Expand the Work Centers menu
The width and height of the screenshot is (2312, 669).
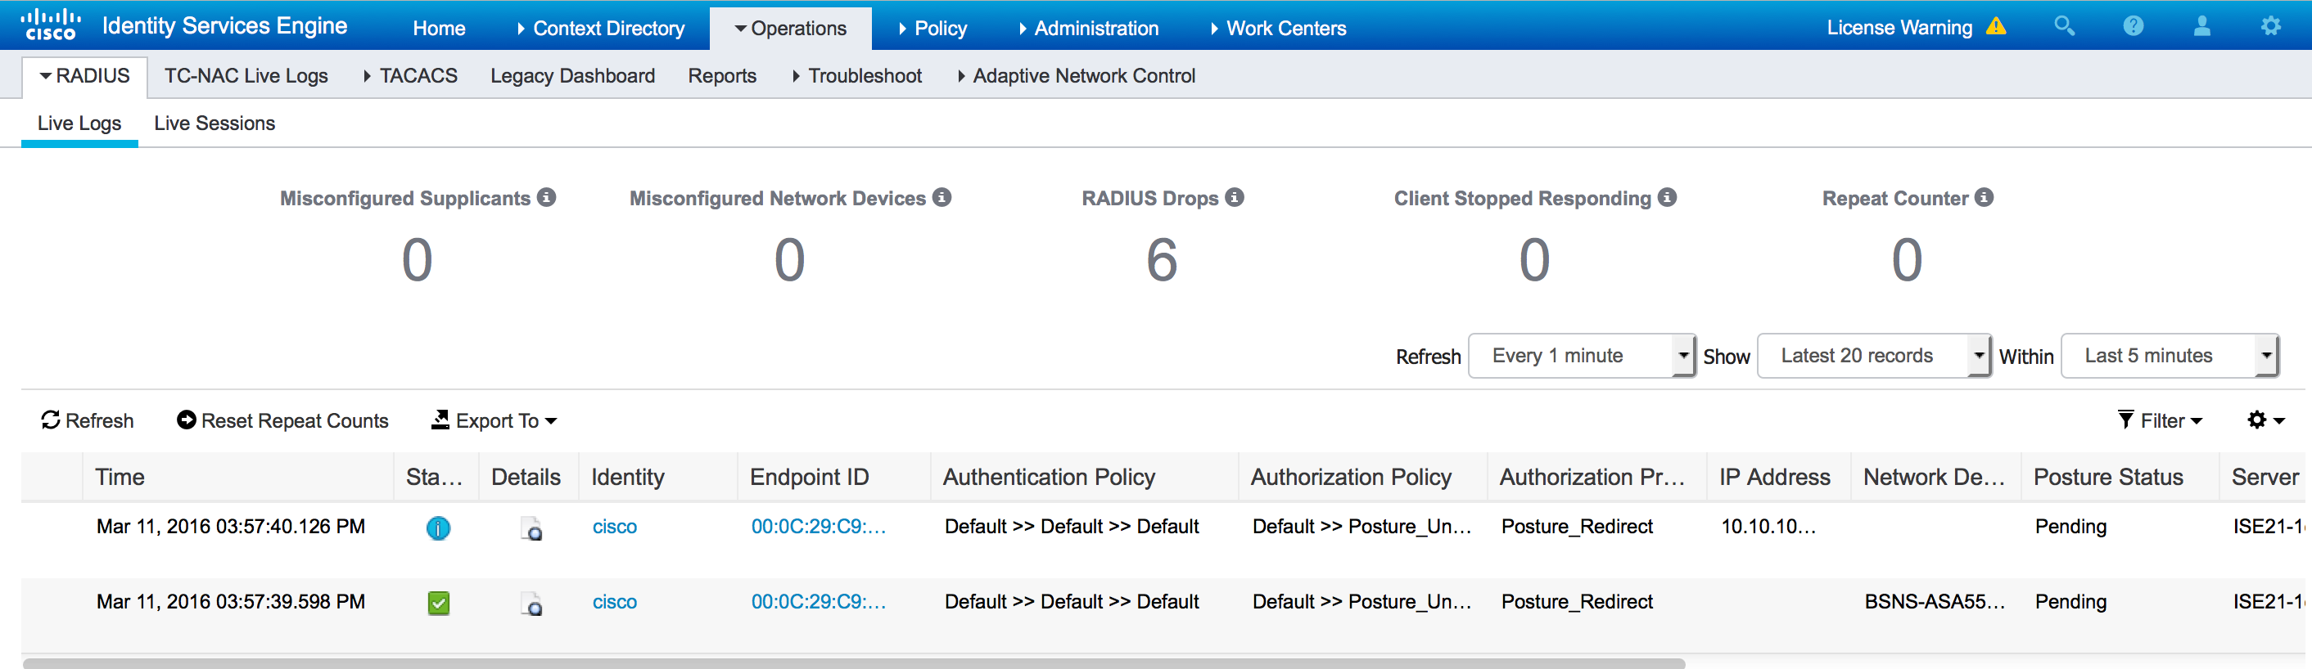[1278, 28]
